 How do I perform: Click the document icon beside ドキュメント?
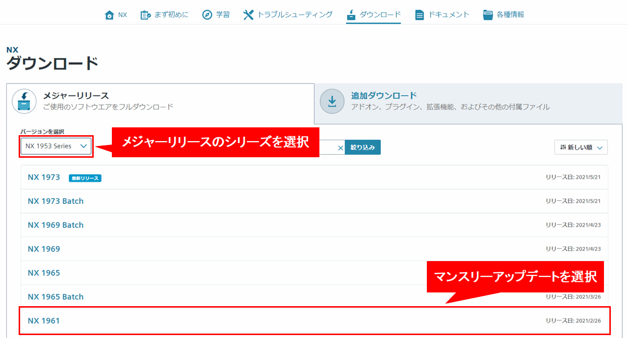point(419,15)
